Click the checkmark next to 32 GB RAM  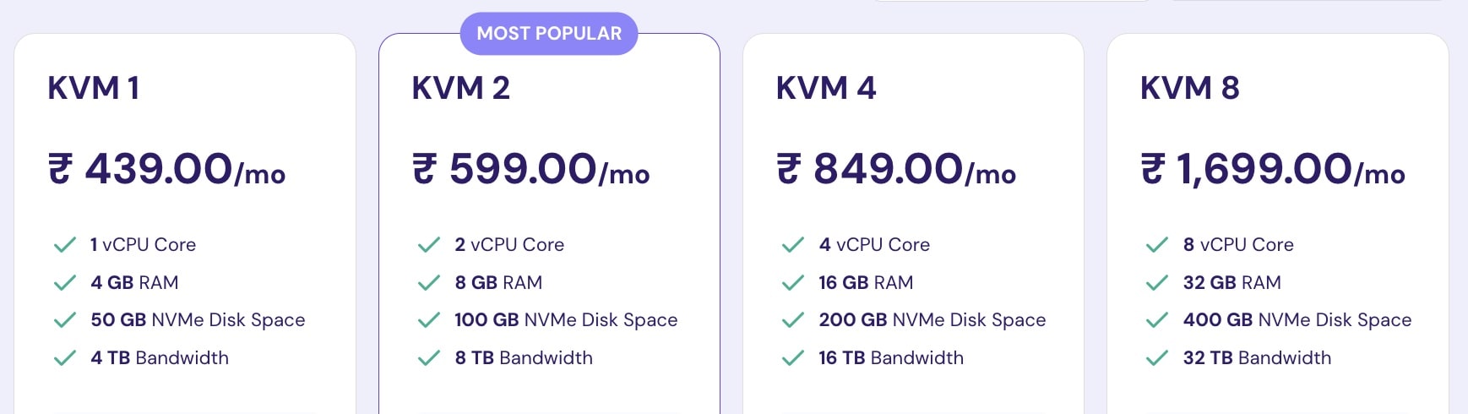click(x=1157, y=283)
